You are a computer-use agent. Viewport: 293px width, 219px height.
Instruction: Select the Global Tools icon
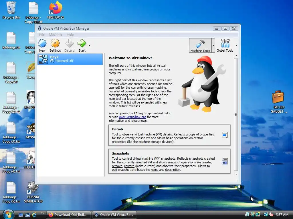tap(225, 45)
